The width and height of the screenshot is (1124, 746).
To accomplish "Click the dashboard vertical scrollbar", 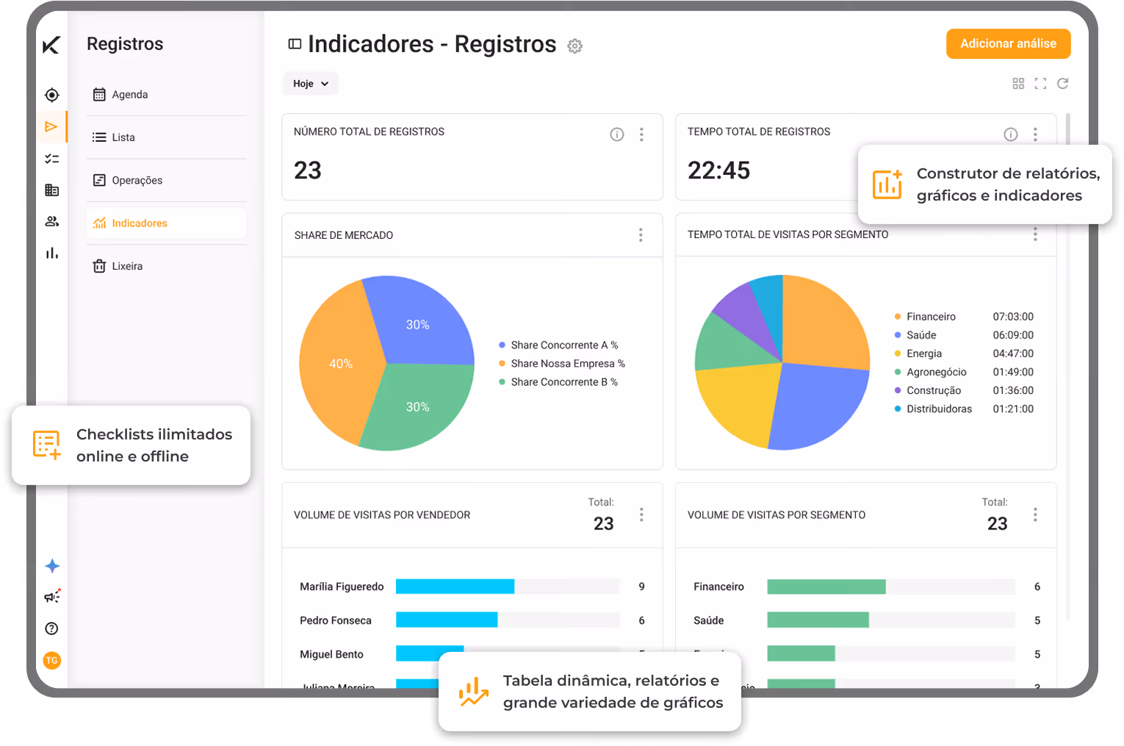I will click(x=1067, y=367).
